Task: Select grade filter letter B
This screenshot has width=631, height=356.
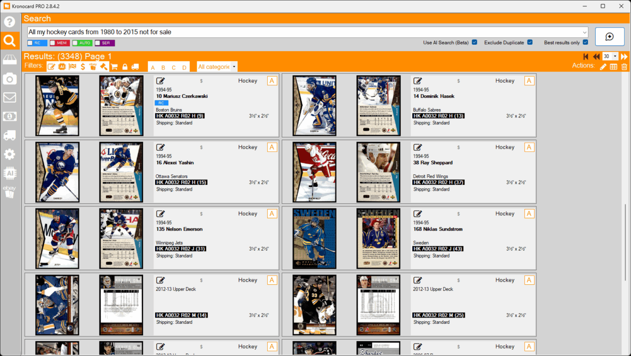Action: tap(163, 67)
